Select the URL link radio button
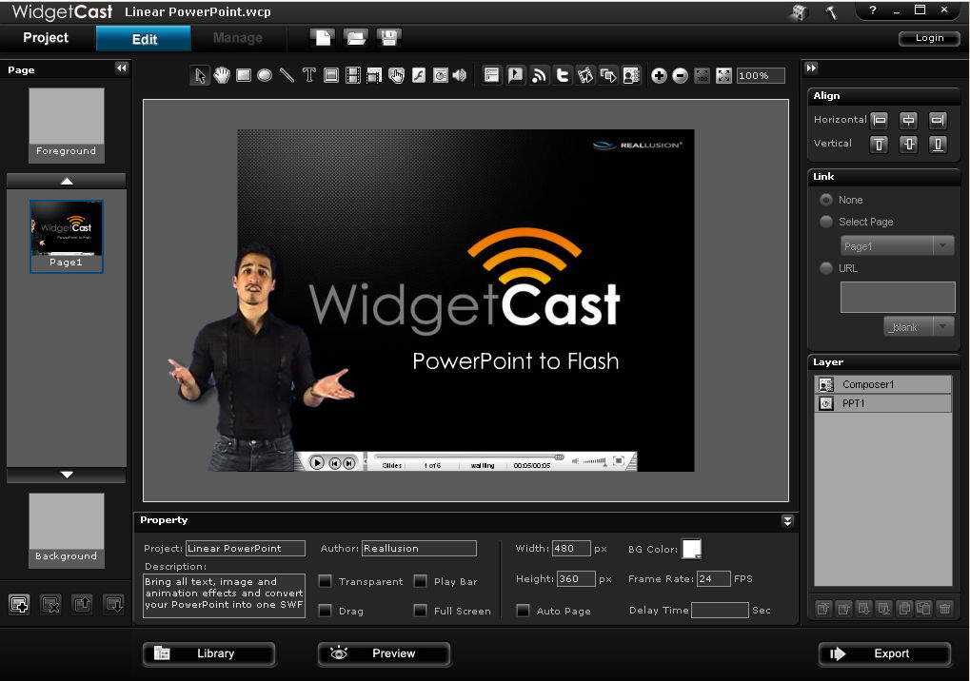The width and height of the screenshot is (970, 681). [826, 268]
